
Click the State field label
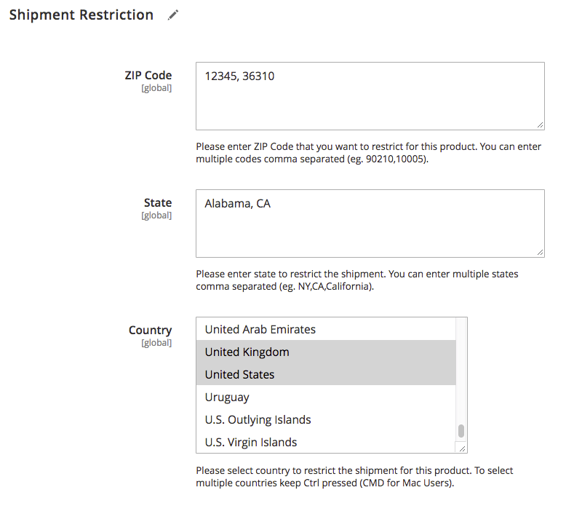(158, 202)
